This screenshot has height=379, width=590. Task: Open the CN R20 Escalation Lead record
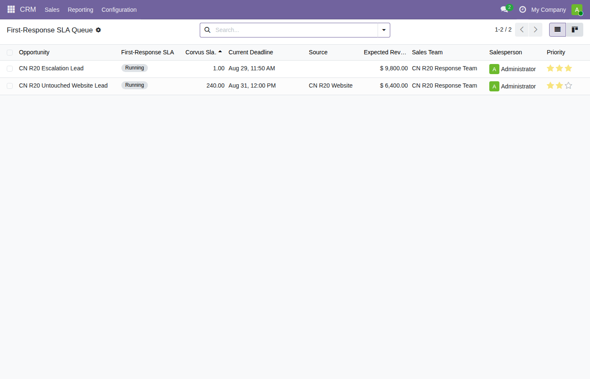point(51,68)
